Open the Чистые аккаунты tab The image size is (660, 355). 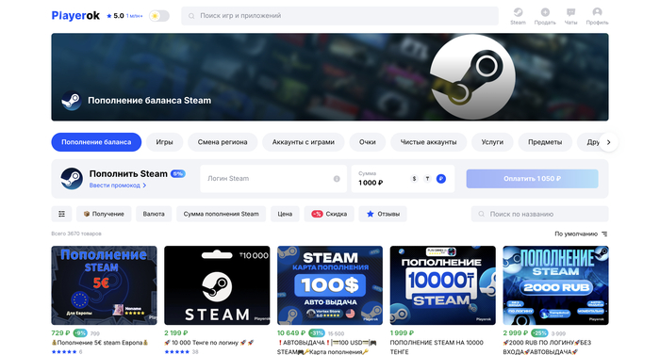pyautogui.click(x=428, y=142)
